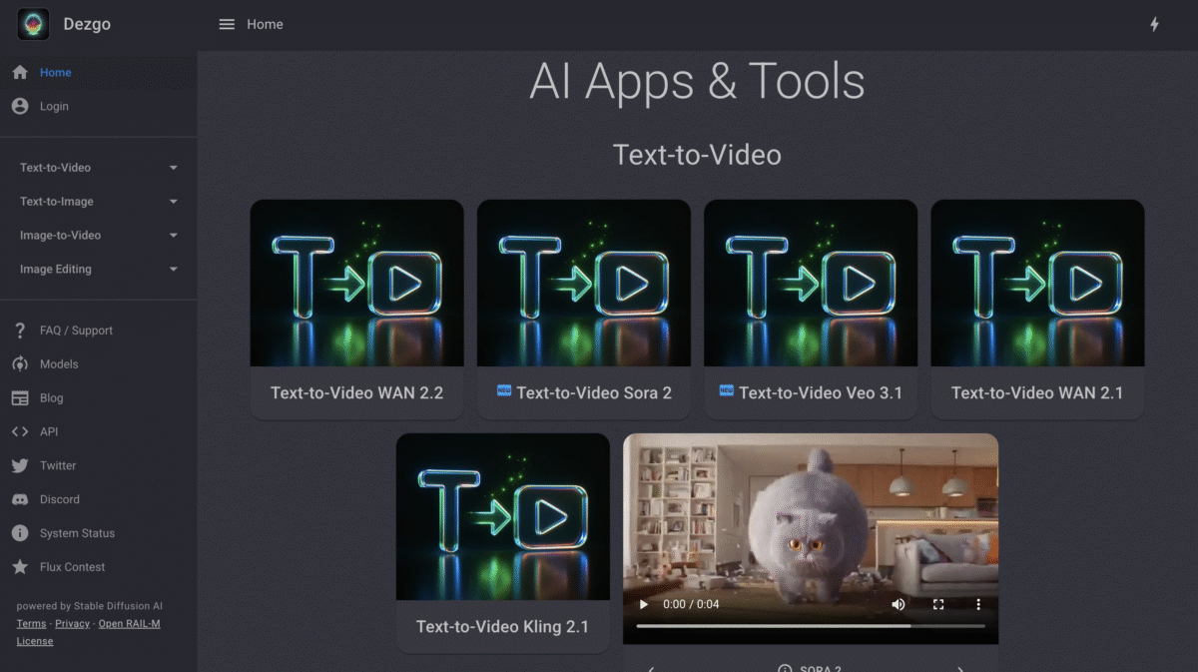Viewport: 1198px width, 672px height.
Task: Open the Blog icon in sidebar
Action: (20, 398)
